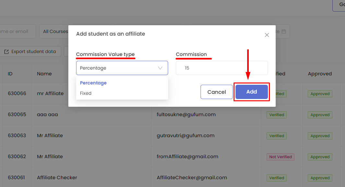The width and height of the screenshot is (345, 187).
Task: Click email AffiliateChecker@gmail.com
Action: pyautogui.click(x=192, y=178)
